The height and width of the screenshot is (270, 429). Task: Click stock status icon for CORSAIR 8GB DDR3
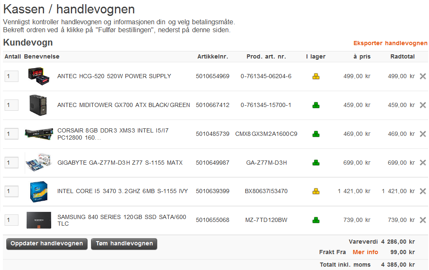tap(316, 134)
